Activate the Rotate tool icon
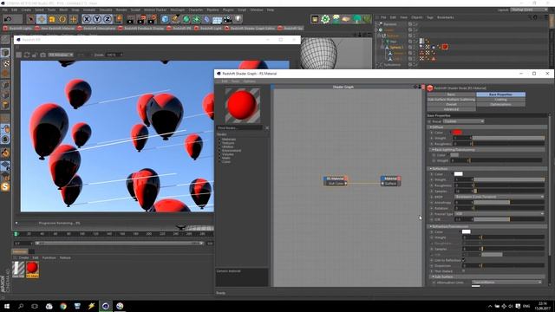Screen dimensions: 555x312 point(62,19)
